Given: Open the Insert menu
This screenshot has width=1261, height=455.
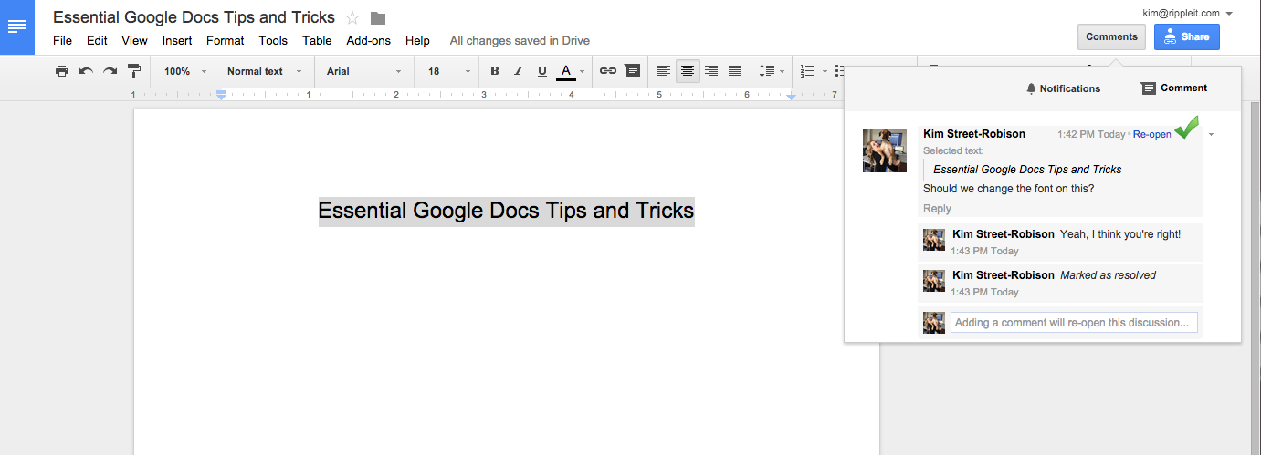Looking at the screenshot, I should (177, 40).
